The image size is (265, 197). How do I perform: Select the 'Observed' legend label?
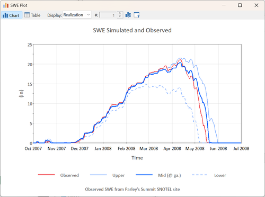point(69,175)
